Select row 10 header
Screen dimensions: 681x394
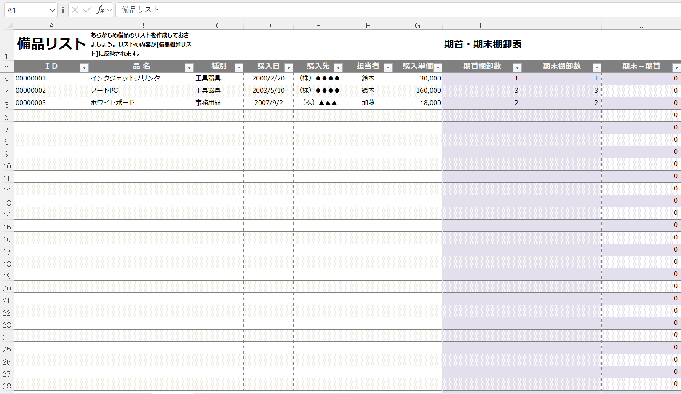(x=7, y=166)
